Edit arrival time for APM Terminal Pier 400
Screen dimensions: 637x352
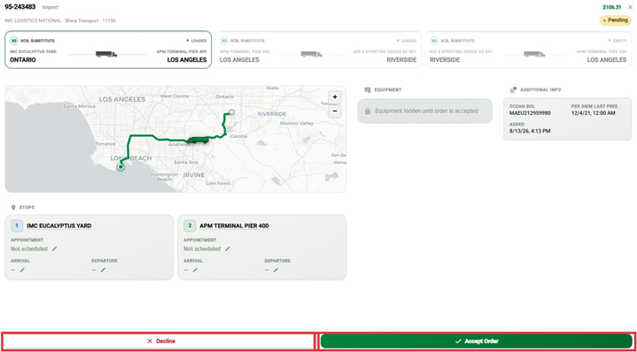(x=195, y=270)
